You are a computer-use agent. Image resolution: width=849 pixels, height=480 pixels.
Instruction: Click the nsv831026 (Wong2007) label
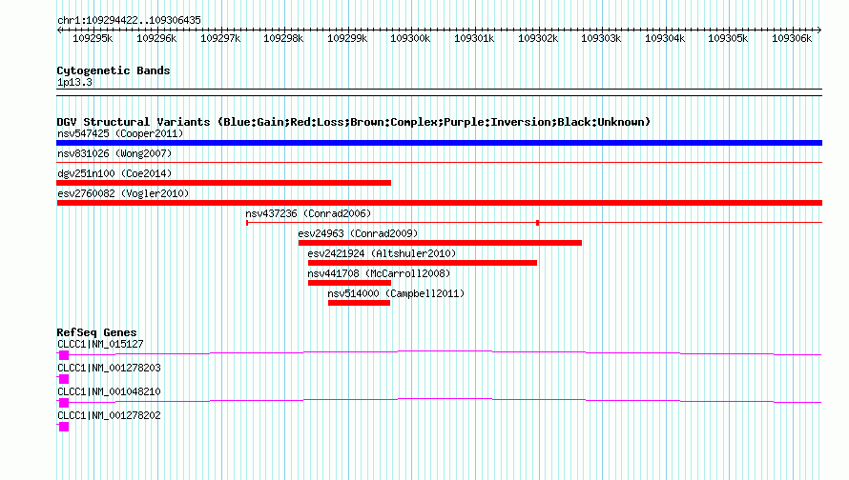click(x=114, y=153)
